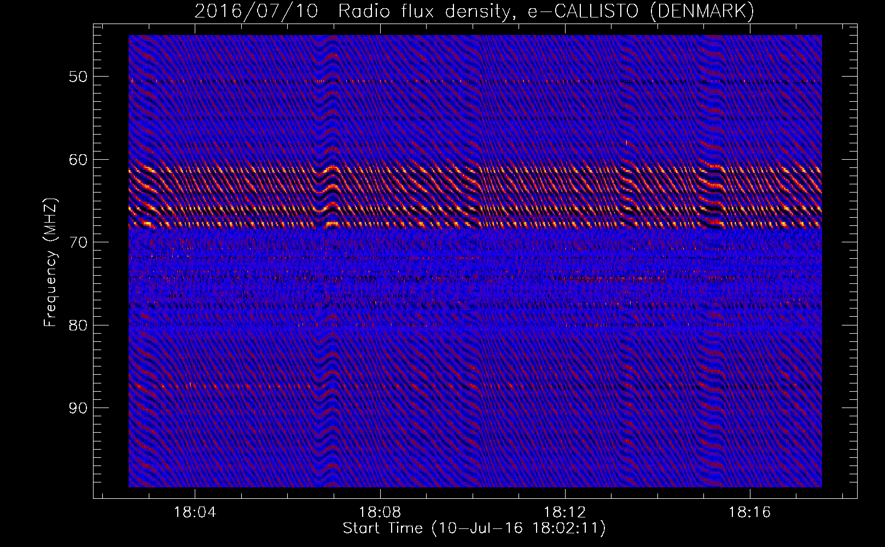Click the 60 MHz frequency tick label
885x547 pixels.
click(x=78, y=160)
